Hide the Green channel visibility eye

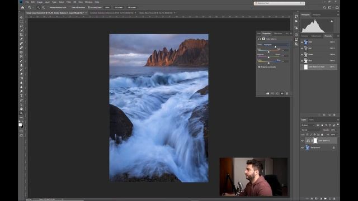click(x=302, y=55)
